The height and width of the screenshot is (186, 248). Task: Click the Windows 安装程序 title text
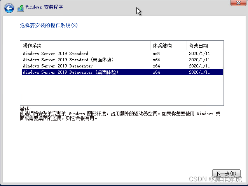click(44, 7)
